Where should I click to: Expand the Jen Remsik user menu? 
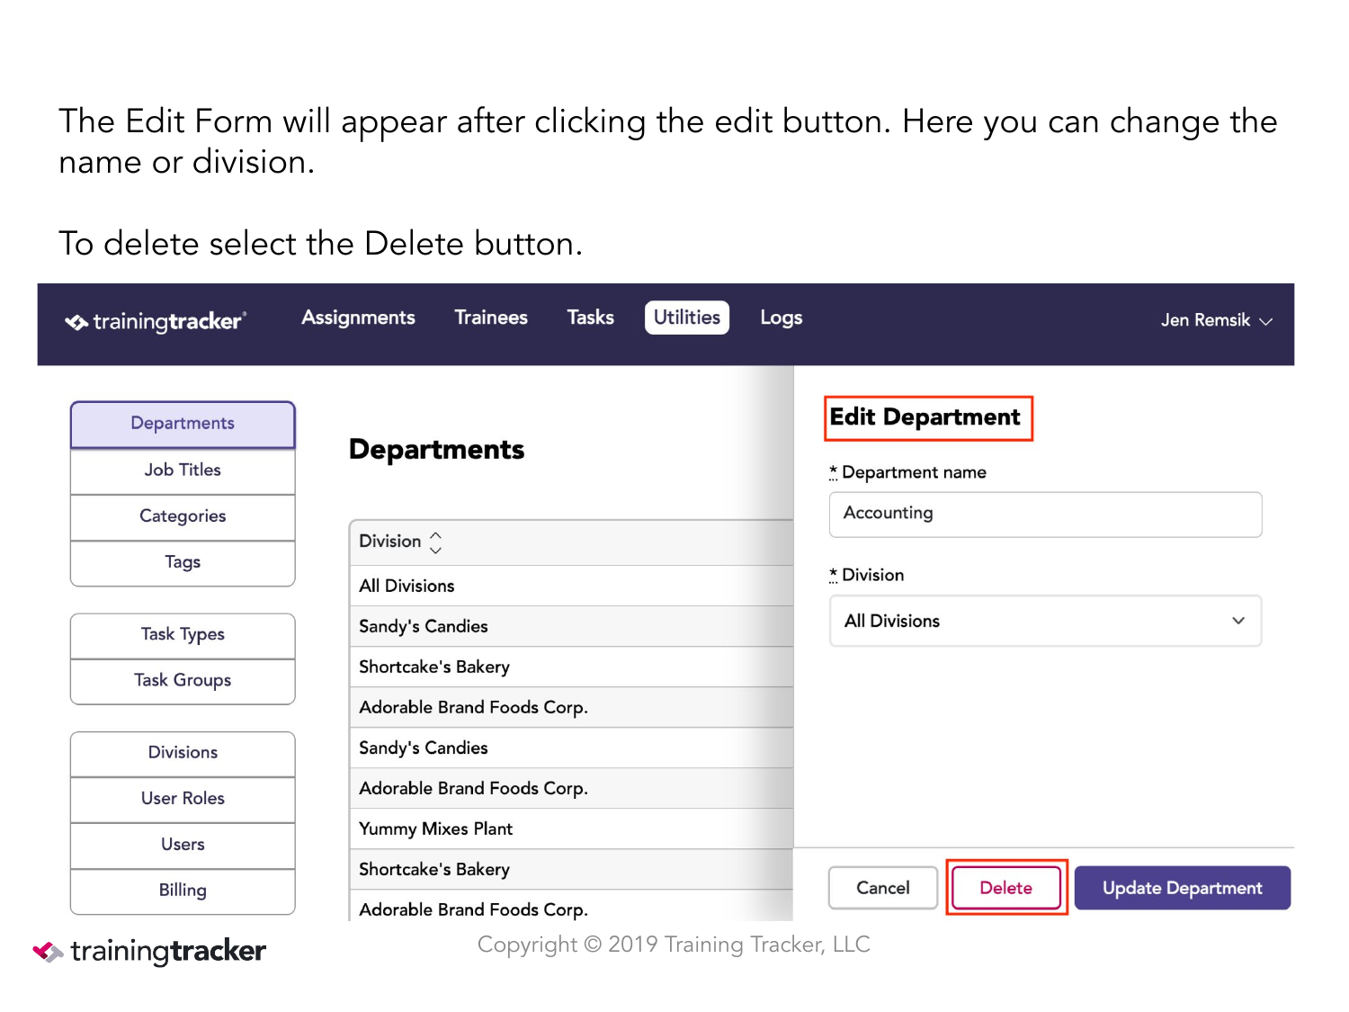tap(1216, 320)
